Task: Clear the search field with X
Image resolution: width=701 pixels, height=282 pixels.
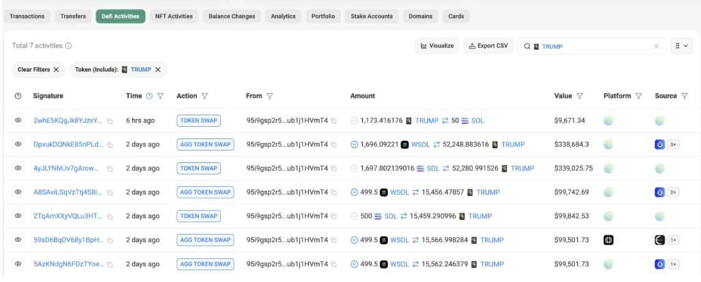Action: point(657,46)
